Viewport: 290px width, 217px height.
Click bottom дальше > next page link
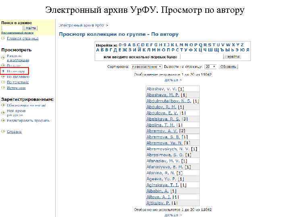[173, 215]
